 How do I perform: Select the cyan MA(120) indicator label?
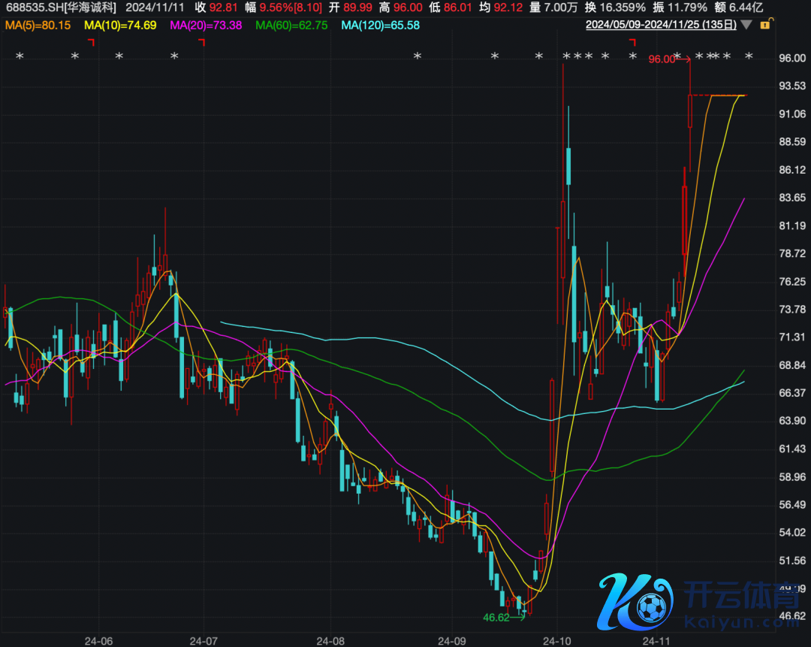coord(380,25)
